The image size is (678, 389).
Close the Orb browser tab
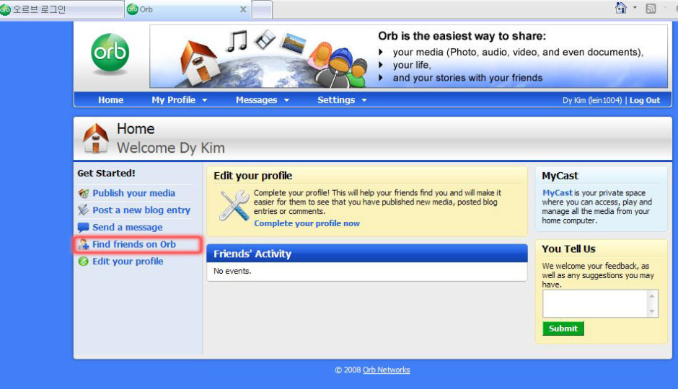tap(244, 9)
